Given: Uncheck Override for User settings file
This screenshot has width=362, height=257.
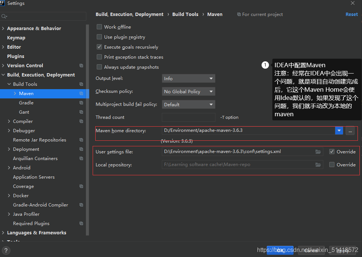Looking at the screenshot, I should click(x=332, y=152).
